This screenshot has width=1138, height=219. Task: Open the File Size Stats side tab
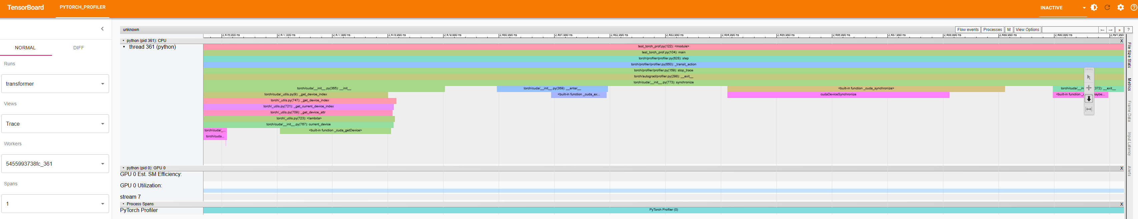(1129, 55)
